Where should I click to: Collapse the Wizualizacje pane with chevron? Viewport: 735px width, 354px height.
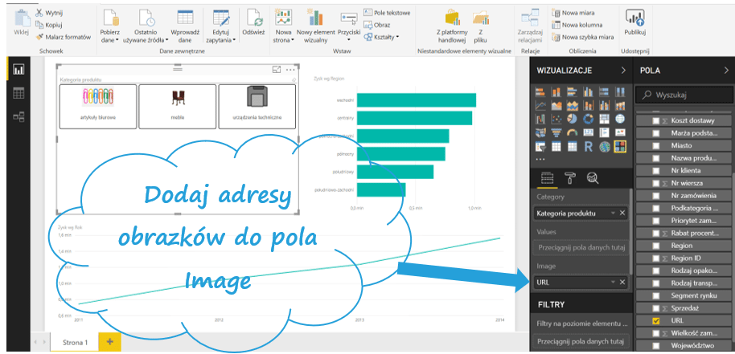[x=623, y=71]
